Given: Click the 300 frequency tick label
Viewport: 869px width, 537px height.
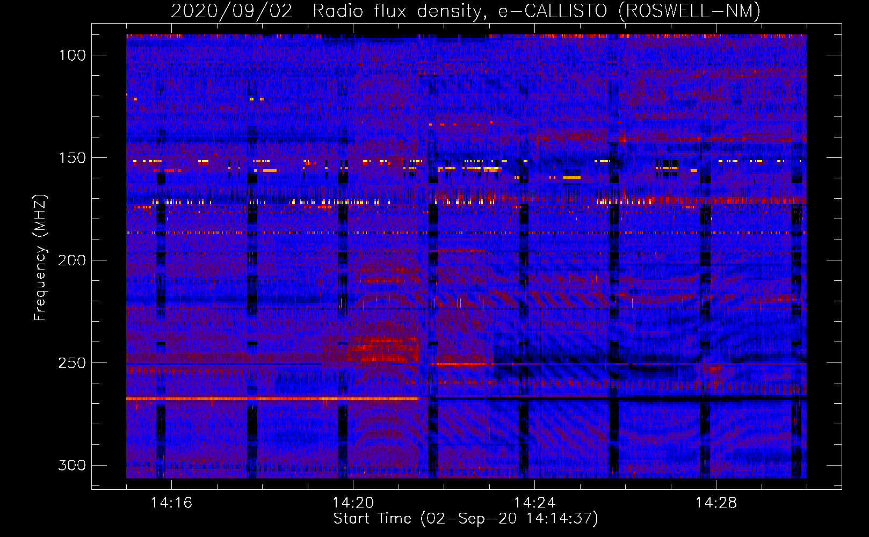Looking at the screenshot, I should 73,465.
